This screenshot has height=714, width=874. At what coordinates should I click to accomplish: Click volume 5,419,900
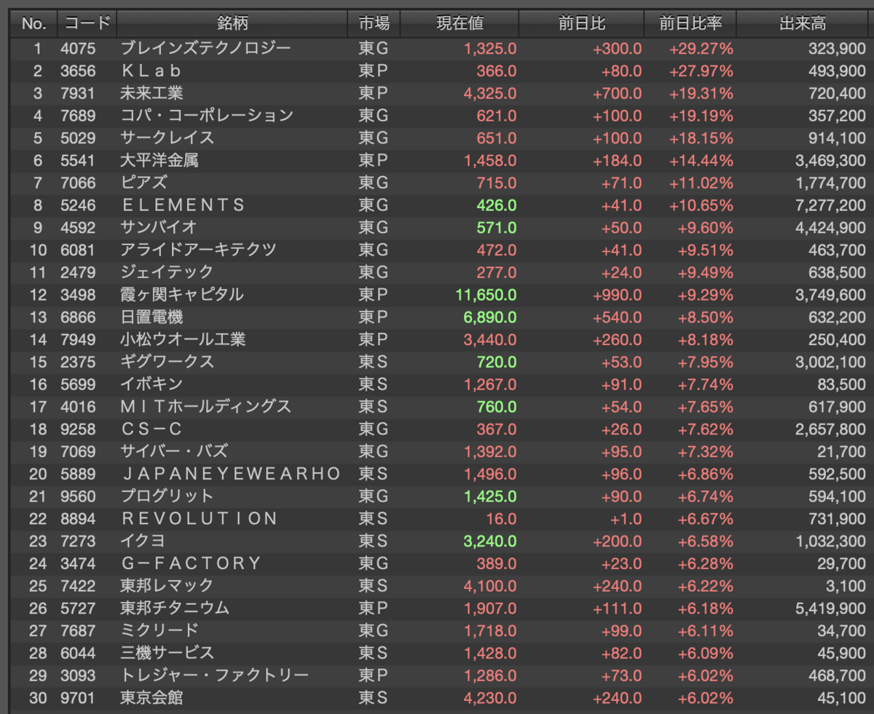(x=831, y=608)
